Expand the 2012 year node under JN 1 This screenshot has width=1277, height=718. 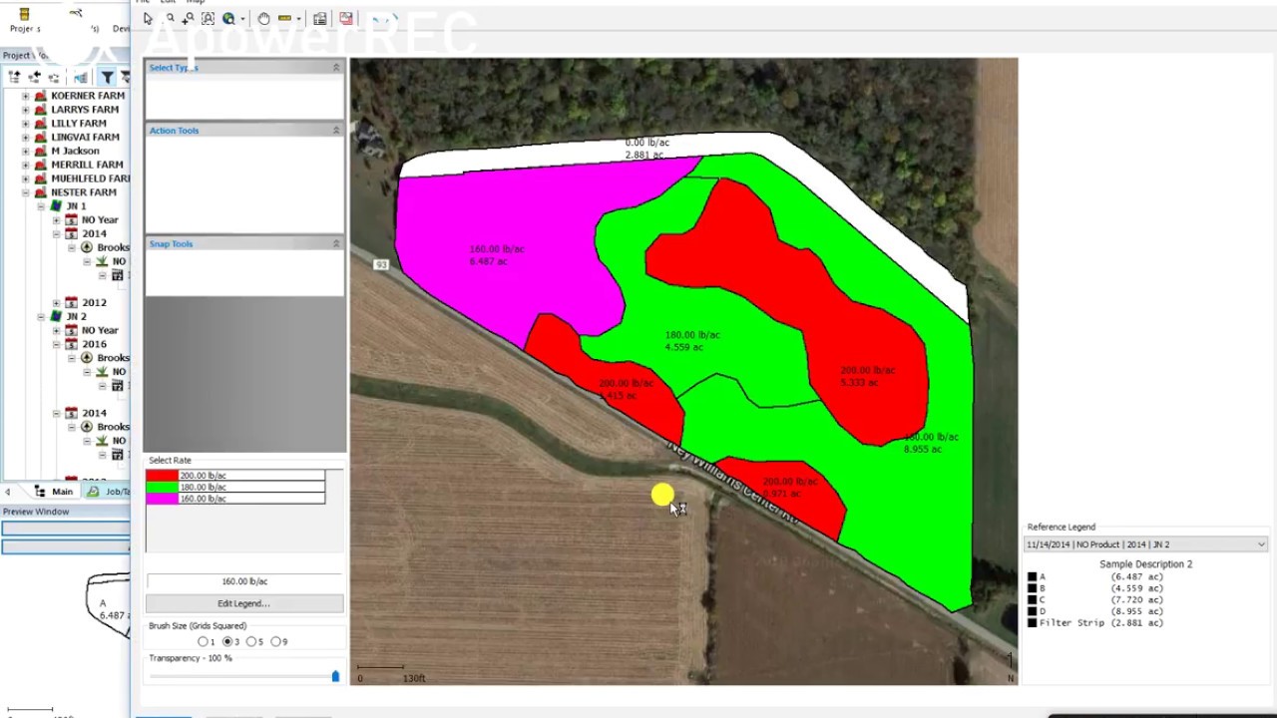[x=56, y=303]
